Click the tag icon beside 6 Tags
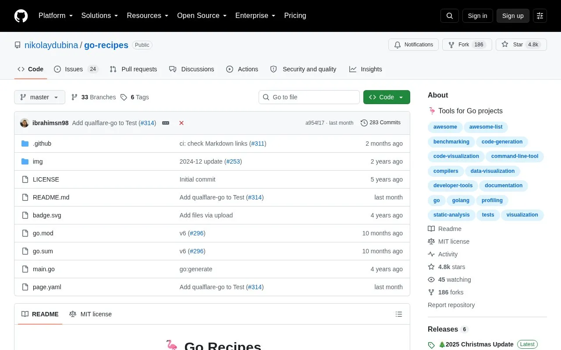This screenshot has height=350, width=561. [x=124, y=97]
